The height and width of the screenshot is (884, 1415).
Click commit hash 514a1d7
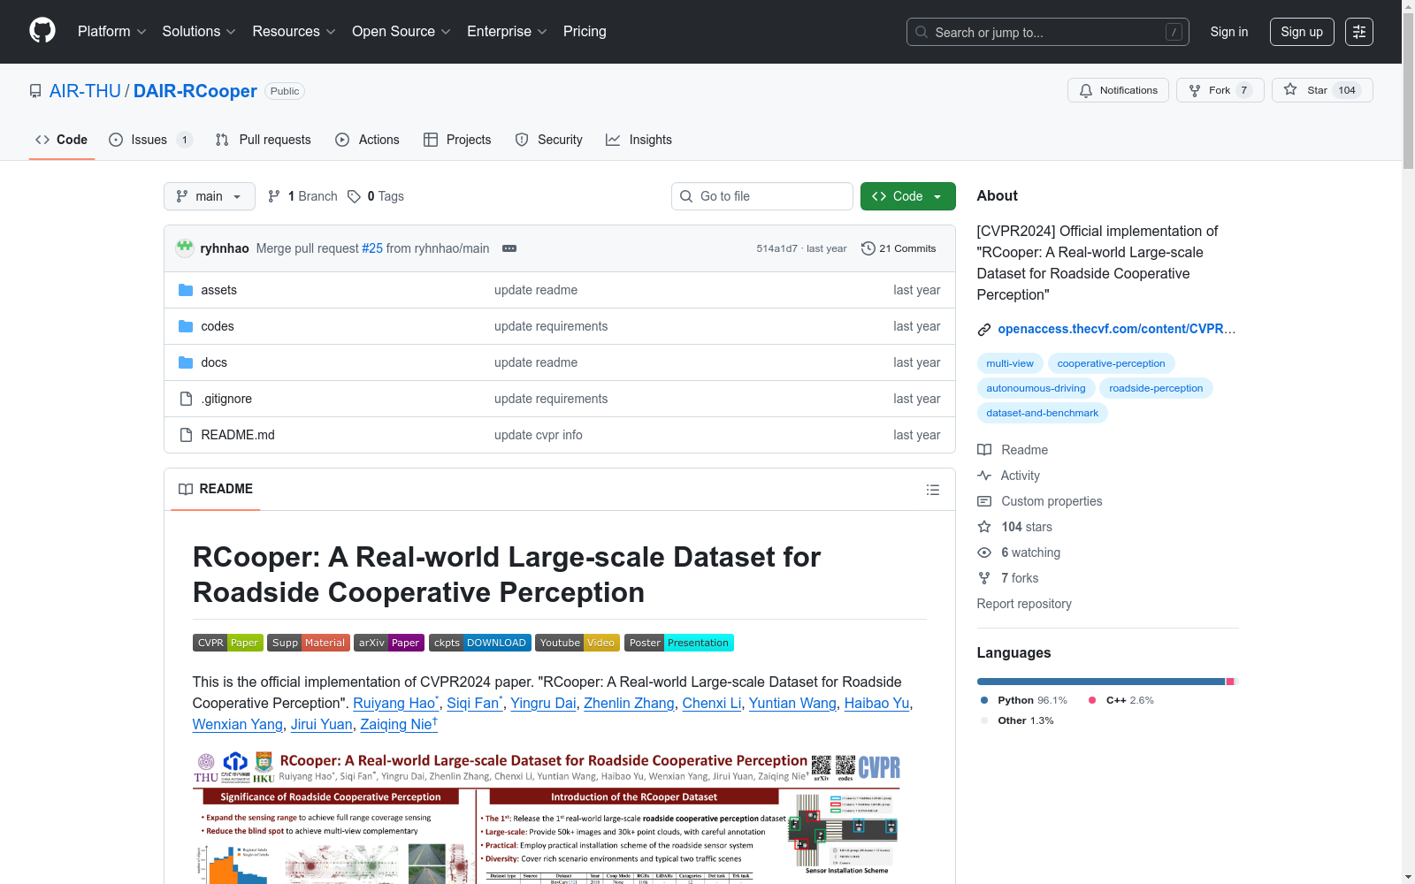(x=776, y=248)
